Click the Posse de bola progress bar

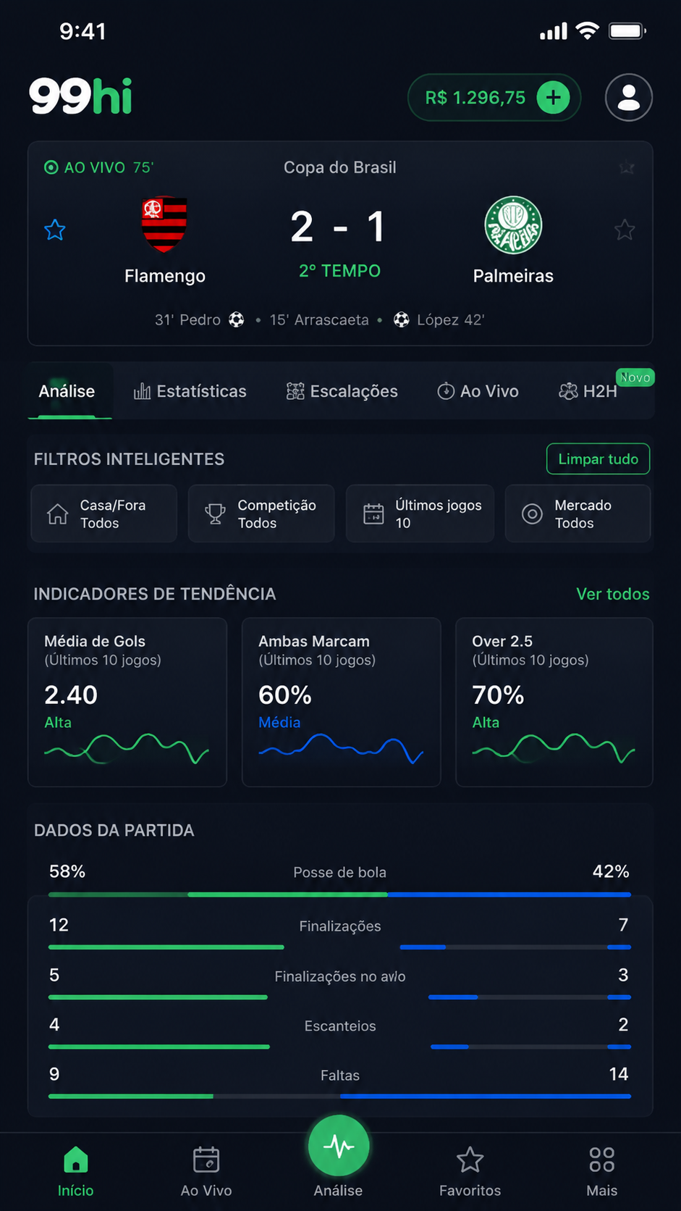click(x=339, y=894)
